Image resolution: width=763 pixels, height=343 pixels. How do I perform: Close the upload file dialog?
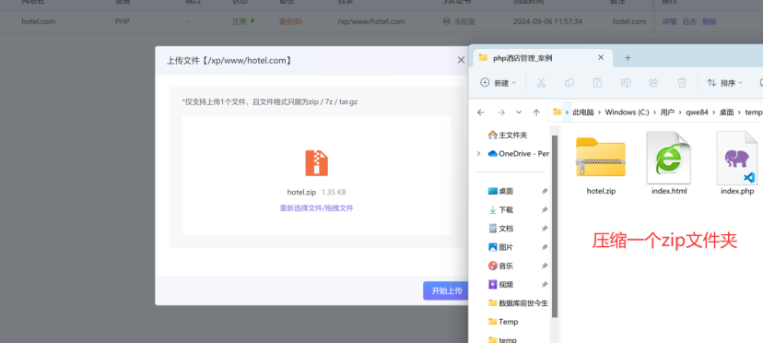tap(461, 60)
